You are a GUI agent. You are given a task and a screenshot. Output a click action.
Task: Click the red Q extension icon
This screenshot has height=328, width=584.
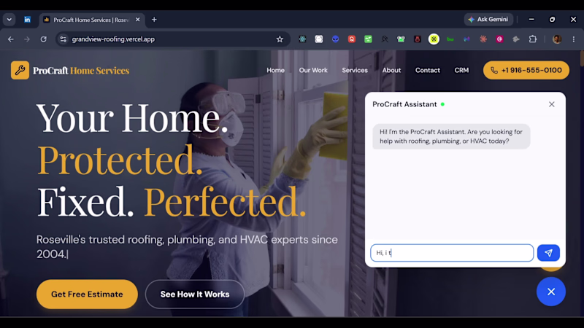(352, 39)
